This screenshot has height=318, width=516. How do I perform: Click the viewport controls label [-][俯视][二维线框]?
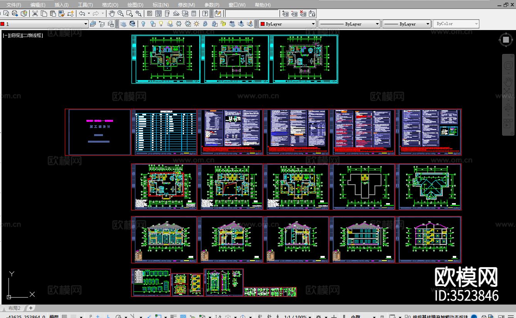[x=23, y=35]
